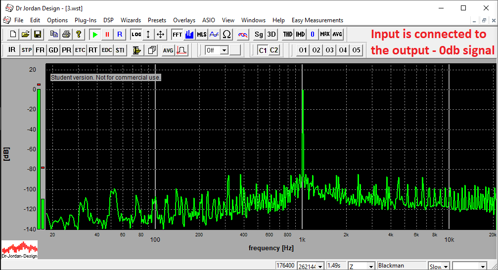Viewport: 498px width, 270px height.
Task: Switch to MLS measurement mode
Action: point(202,34)
